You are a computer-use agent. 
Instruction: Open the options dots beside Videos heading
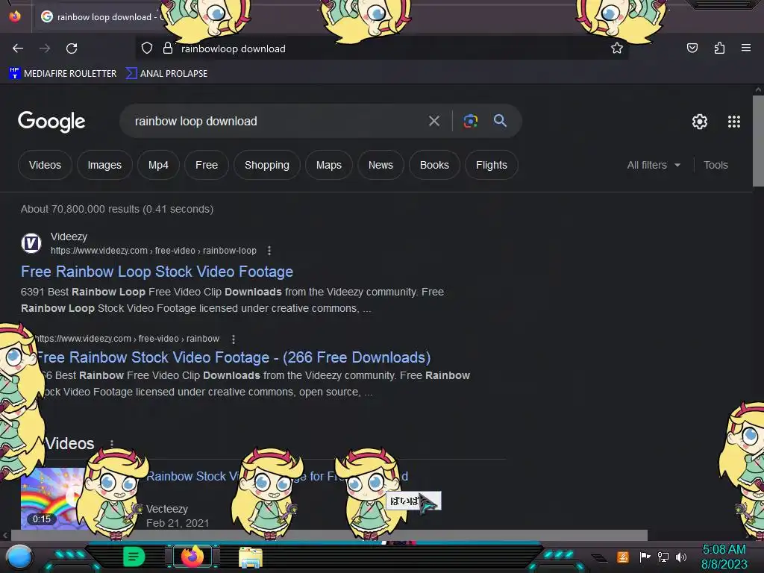pyautogui.click(x=112, y=444)
